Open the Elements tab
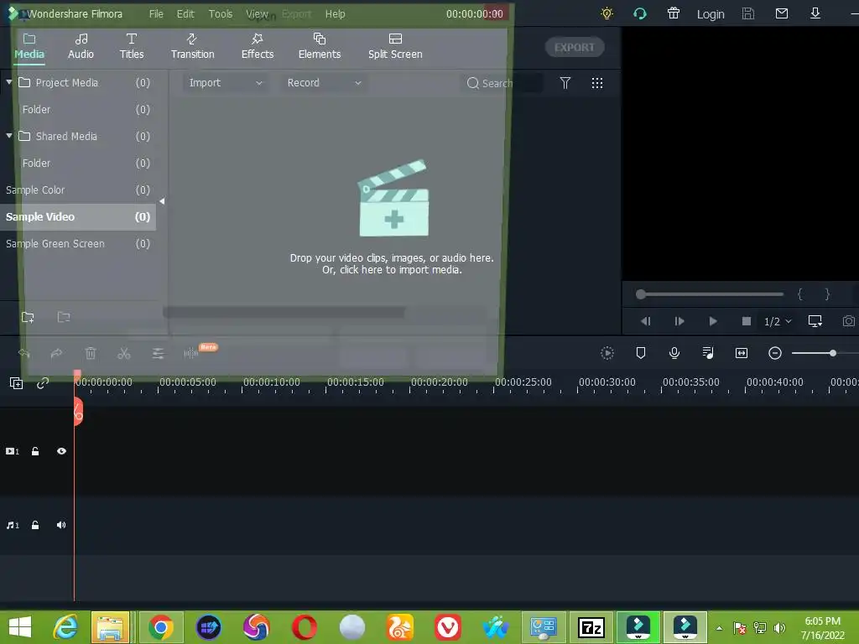Image resolution: width=859 pixels, height=644 pixels. pos(320,46)
